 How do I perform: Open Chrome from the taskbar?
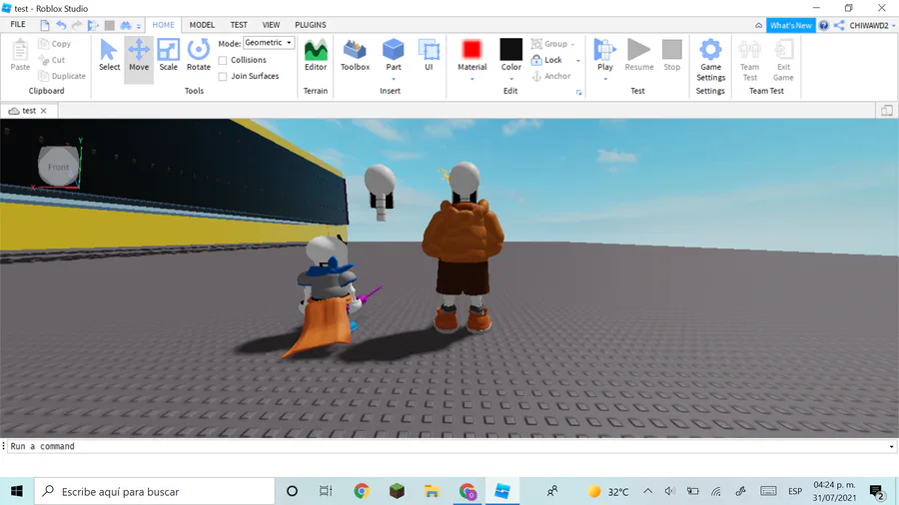362,491
